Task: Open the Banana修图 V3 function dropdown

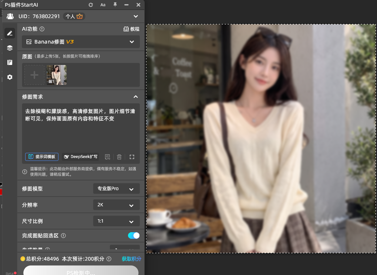Action: point(81,42)
